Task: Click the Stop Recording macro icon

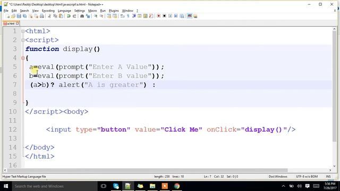Action: 164,16
